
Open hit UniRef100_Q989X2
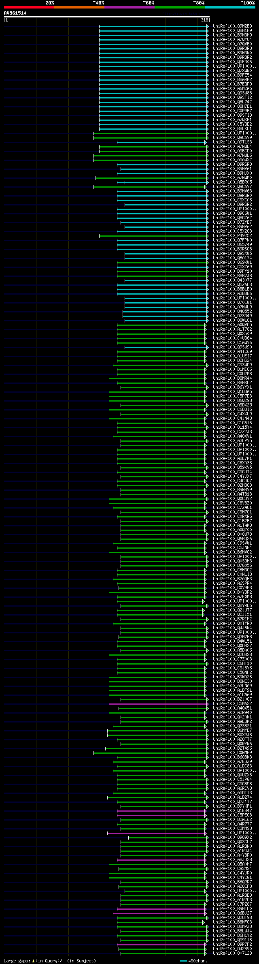[232, 838]
